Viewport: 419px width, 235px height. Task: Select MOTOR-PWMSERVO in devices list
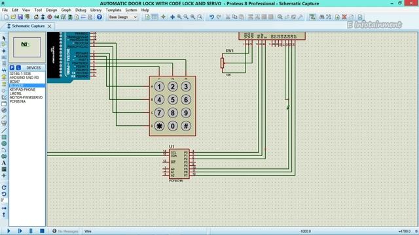tap(26, 97)
